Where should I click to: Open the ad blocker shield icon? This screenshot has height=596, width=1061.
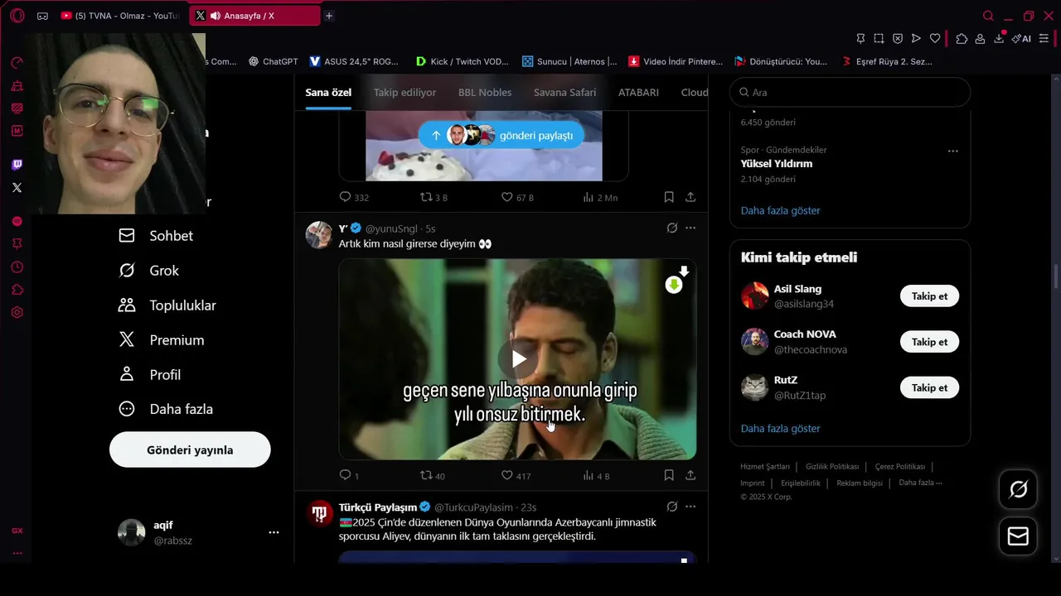(898, 39)
